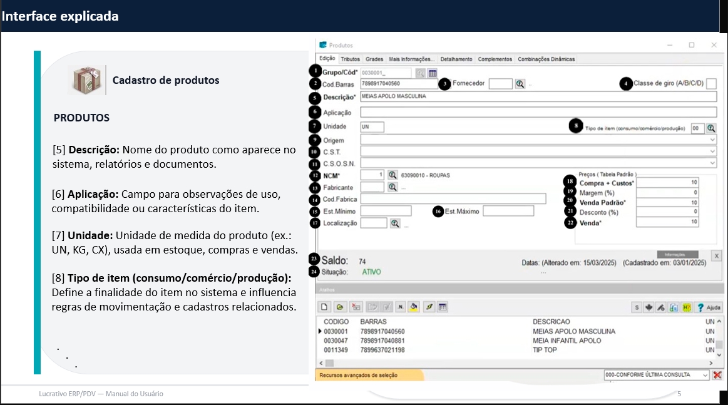Open the Combinações Dinâmicas tab

tap(546, 59)
